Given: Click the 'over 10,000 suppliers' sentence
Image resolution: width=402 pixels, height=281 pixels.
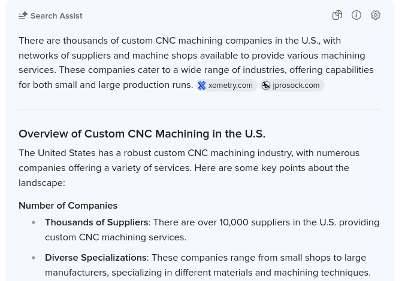Looking at the screenshot, I should (x=264, y=222).
